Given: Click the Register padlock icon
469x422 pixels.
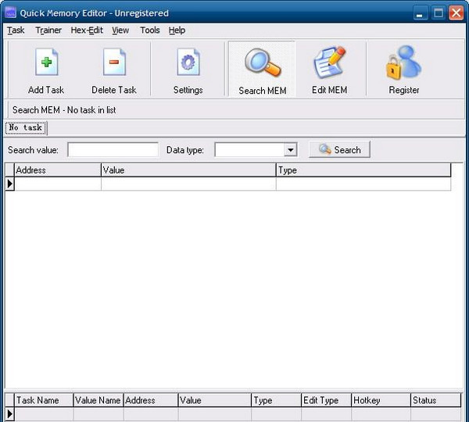Looking at the screenshot, I should 403,64.
